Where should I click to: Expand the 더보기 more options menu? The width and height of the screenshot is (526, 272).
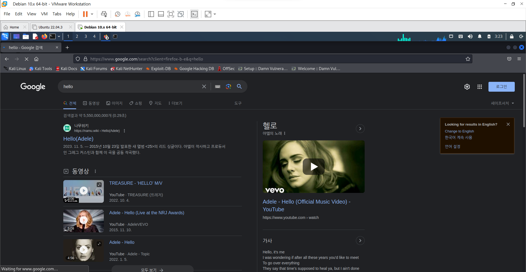(175, 103)
